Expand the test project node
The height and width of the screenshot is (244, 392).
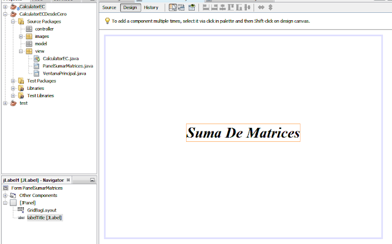click(6, 103)
